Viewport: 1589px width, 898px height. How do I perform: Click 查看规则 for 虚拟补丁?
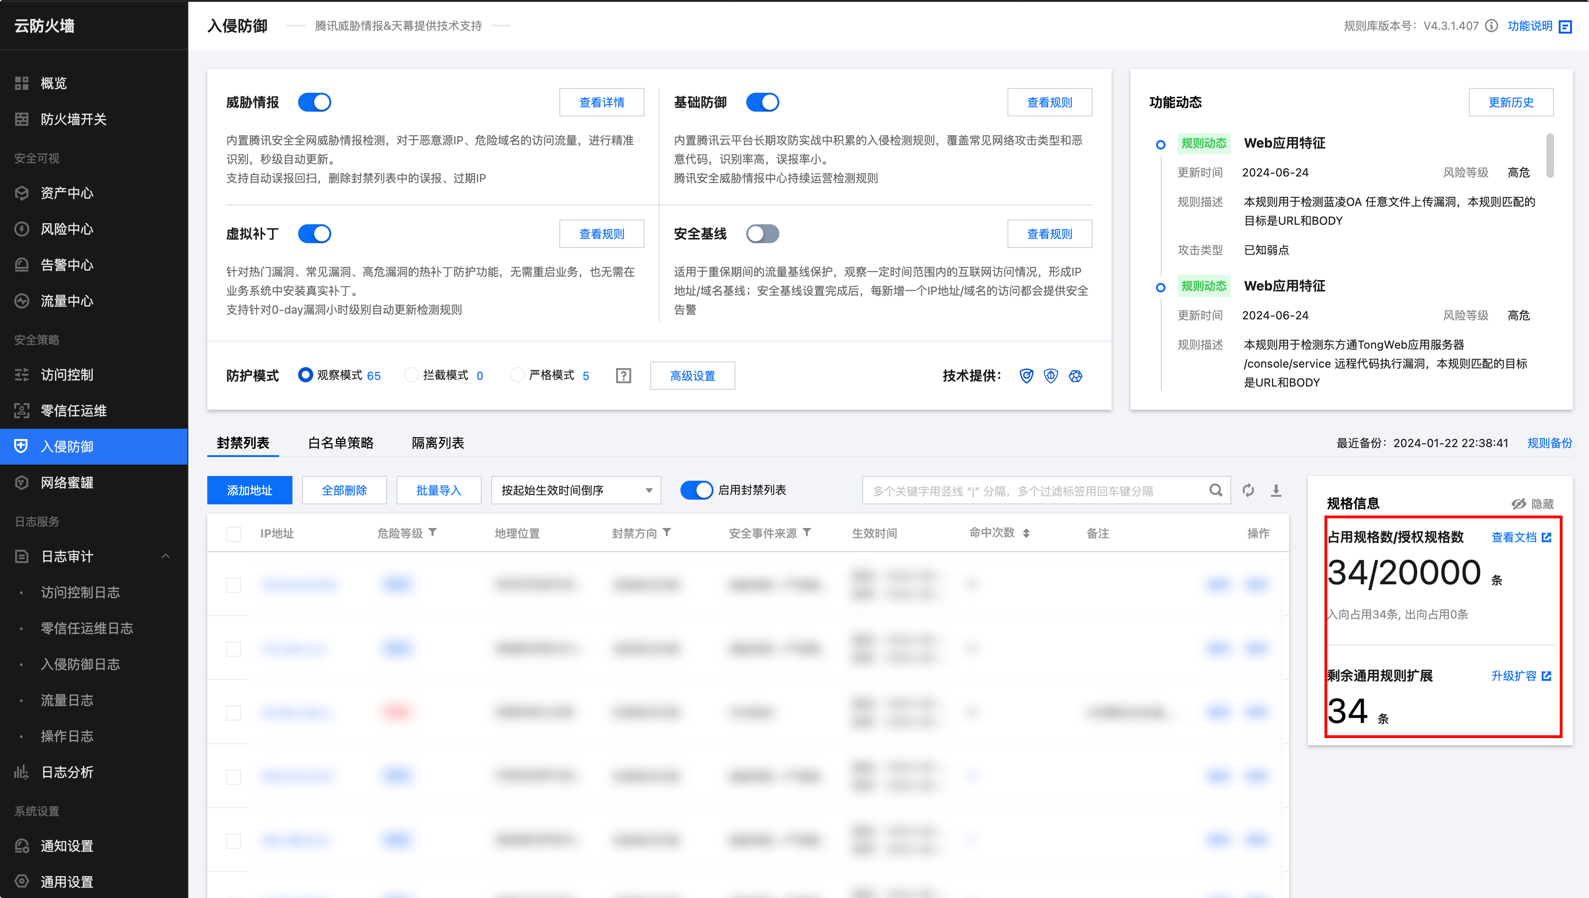601,234
